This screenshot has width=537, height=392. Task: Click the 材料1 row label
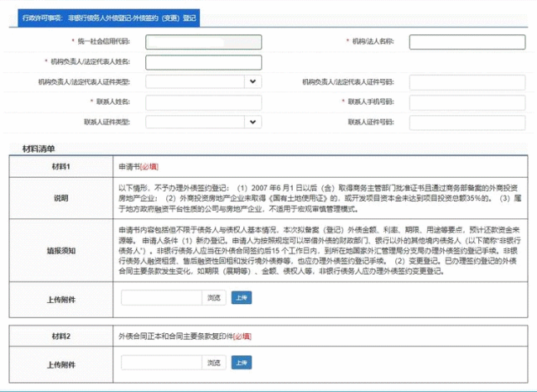pos(61,166)
